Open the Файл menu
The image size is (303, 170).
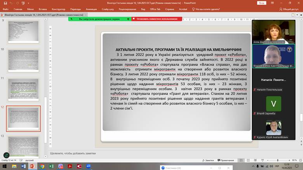[5, 9]
